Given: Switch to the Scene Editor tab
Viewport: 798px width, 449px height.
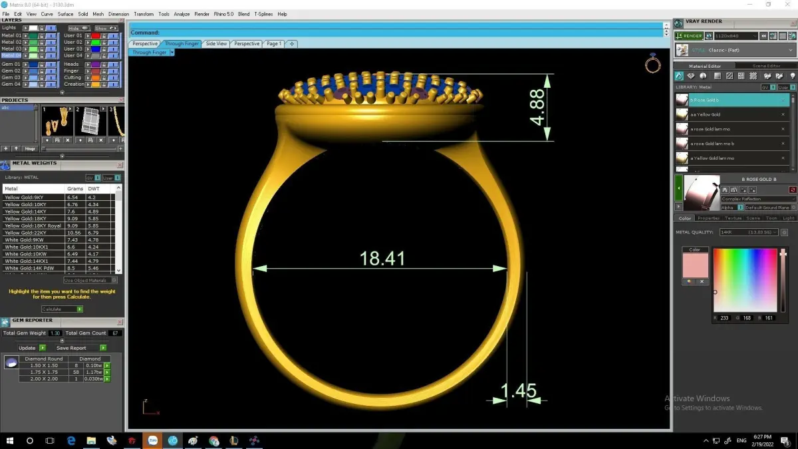Looking at the screenshot, I should coord(766,66).
